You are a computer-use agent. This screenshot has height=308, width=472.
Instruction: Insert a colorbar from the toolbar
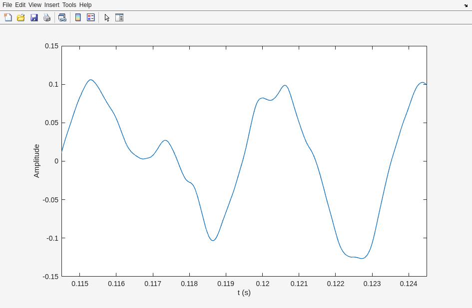tap(78, 17)
